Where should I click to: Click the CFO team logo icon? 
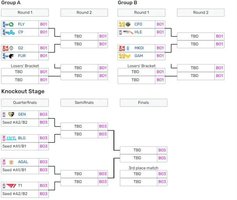(x=128, y=24)
